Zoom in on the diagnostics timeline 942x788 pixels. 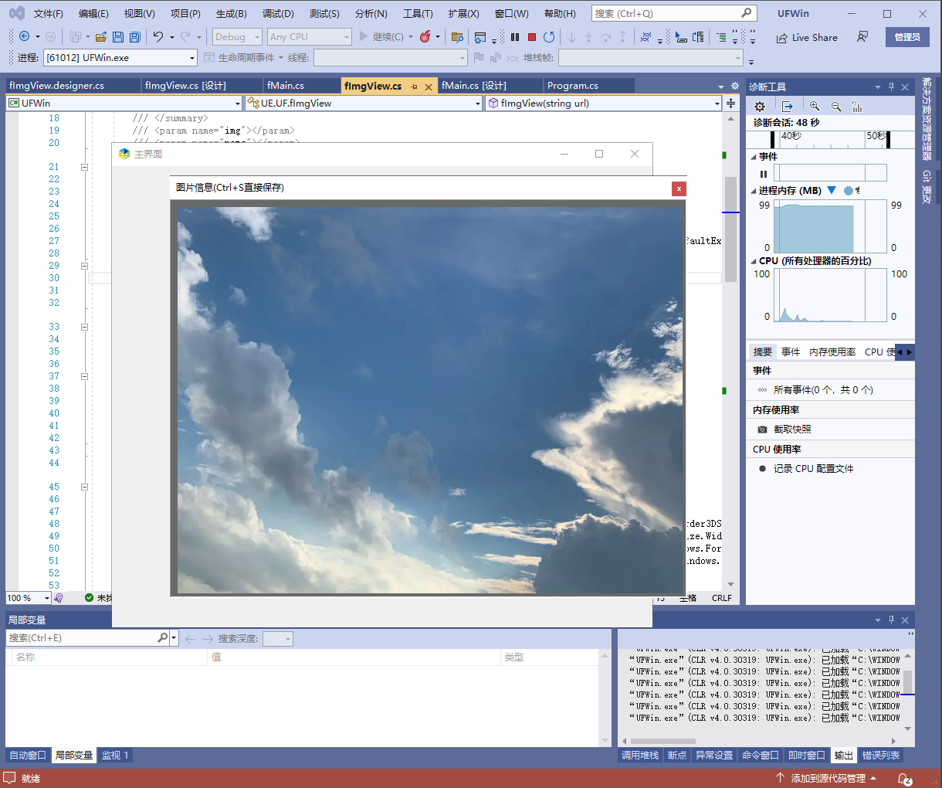coord(815,107)
